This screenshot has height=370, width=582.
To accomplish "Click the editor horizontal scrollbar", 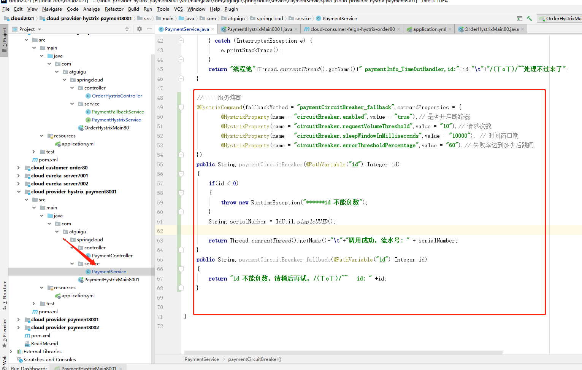I will (x=343, y=352).
